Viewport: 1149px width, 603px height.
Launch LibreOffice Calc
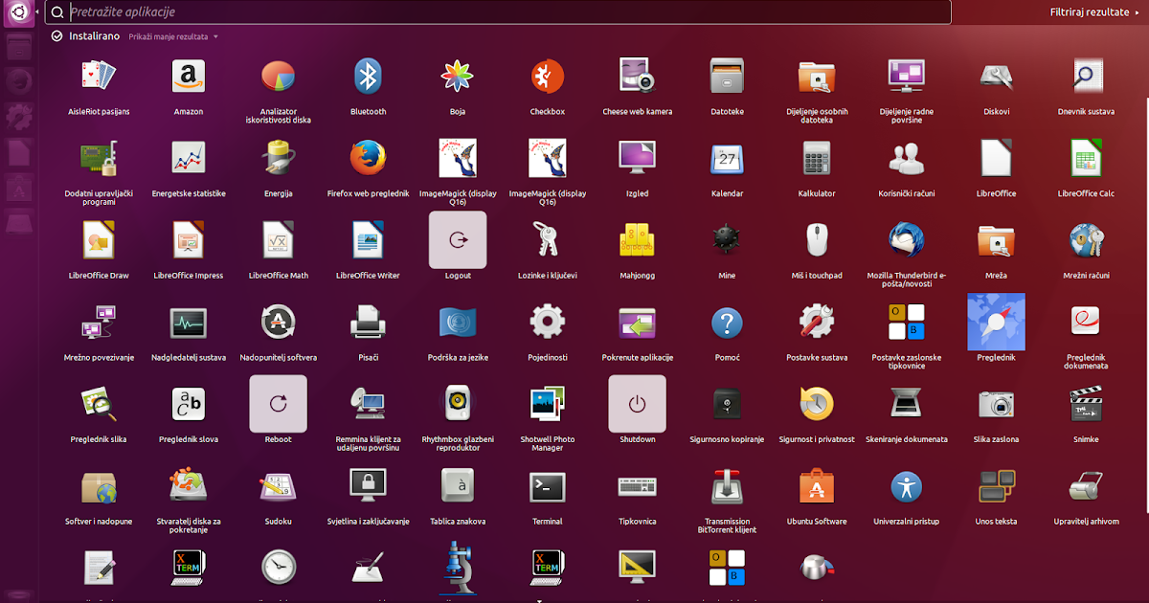(x=1086, y=158)
